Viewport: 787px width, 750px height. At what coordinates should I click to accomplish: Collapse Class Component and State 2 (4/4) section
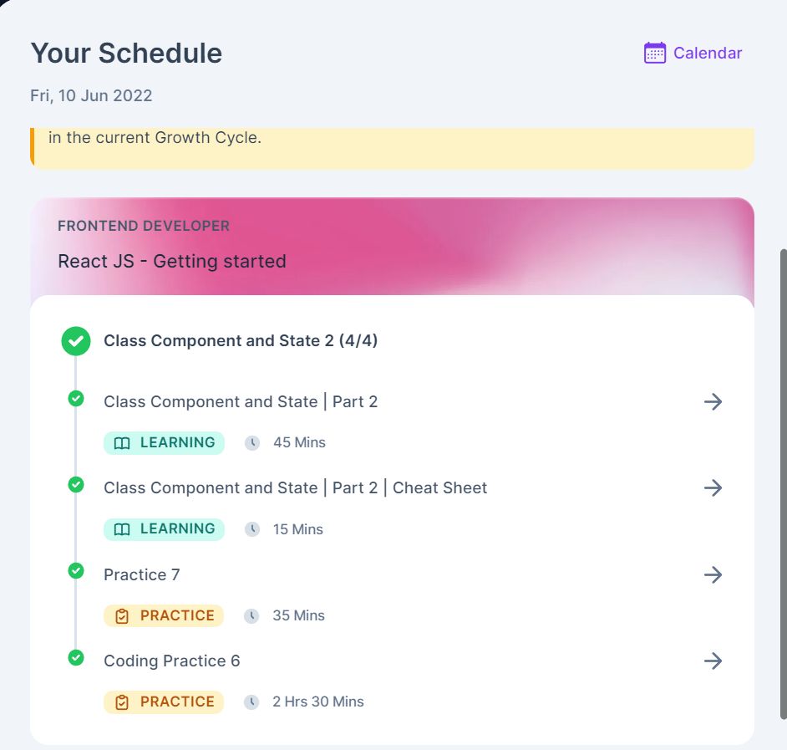(x=241, y=340)
